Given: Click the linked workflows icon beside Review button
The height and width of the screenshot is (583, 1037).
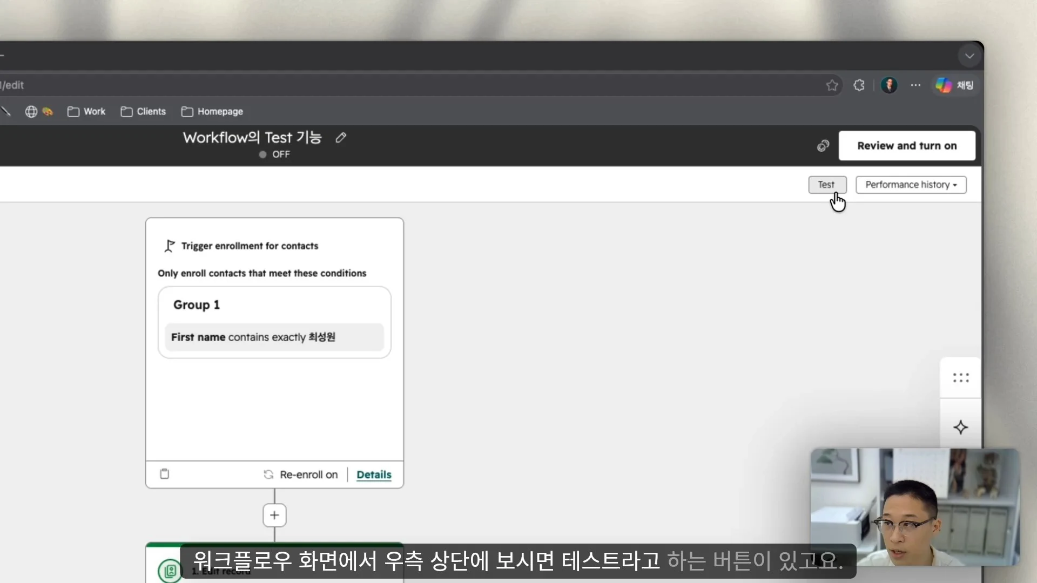Looking at the screenshot, I should click(x=823, y=146).
